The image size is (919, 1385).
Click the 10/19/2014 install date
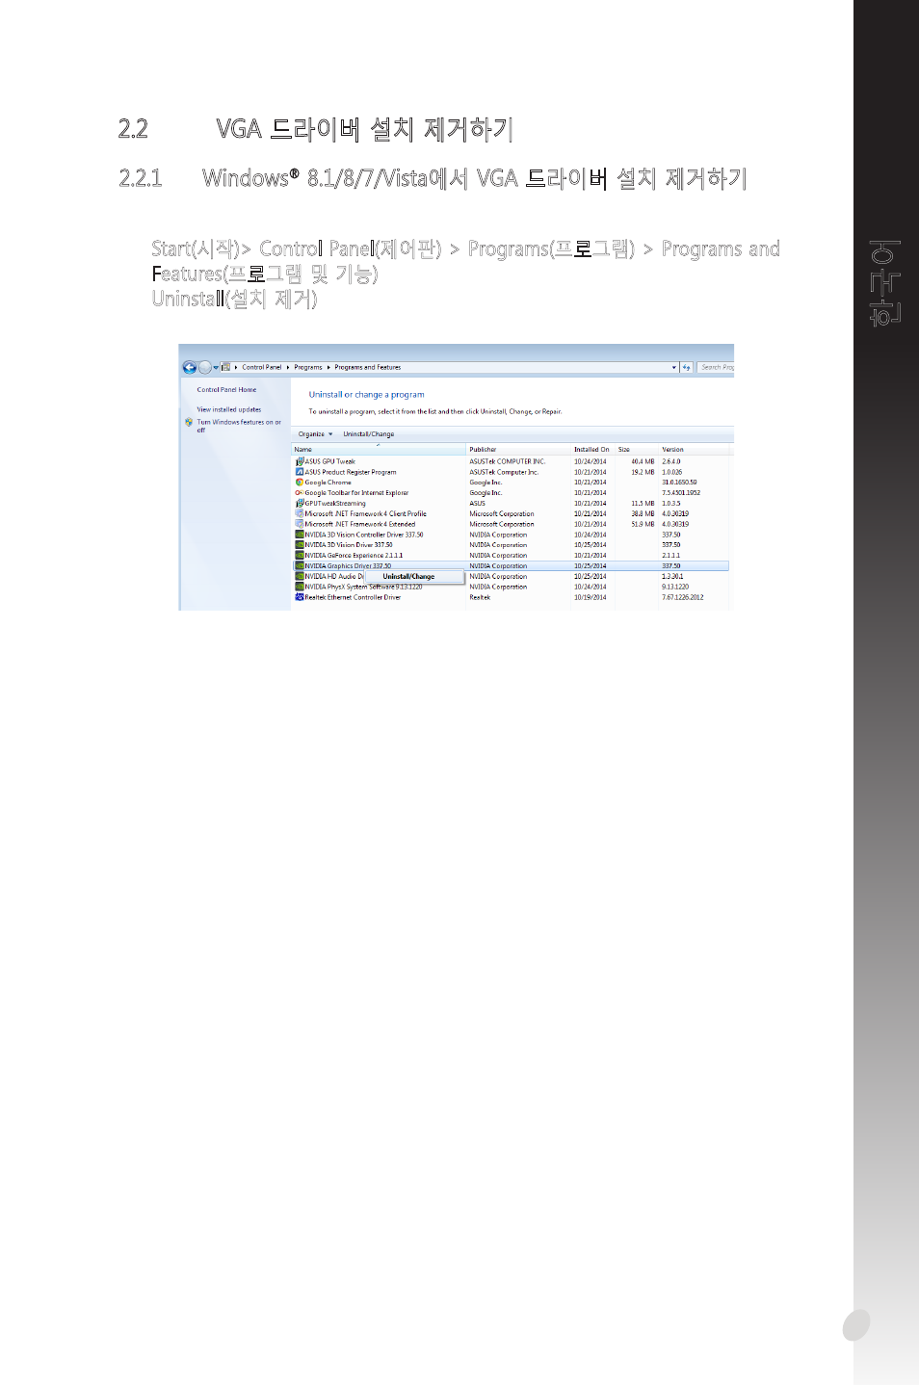591,597
